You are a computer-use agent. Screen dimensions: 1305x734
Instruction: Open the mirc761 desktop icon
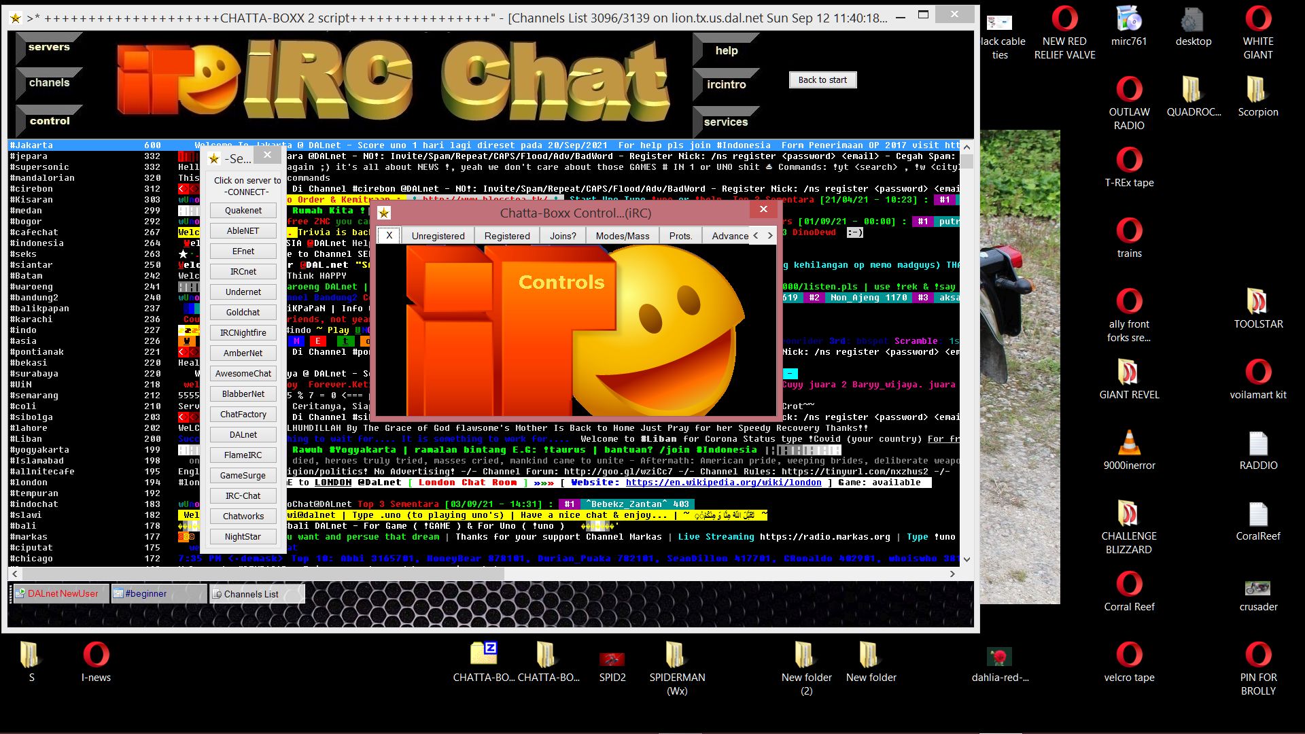[x=1129, y=27]
